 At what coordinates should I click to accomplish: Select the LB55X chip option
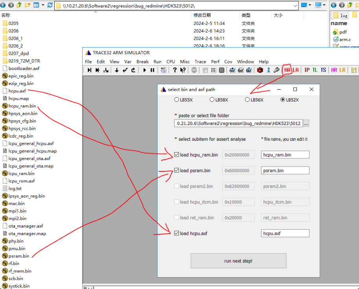click(x=176, y=99)
